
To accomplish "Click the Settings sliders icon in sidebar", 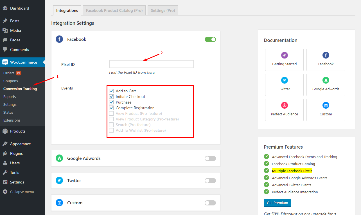I will point(5,182).
